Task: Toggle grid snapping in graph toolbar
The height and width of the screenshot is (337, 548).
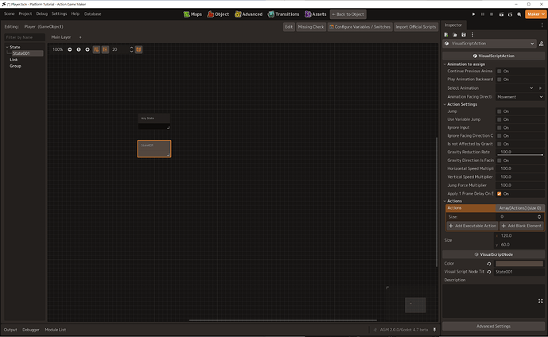Action: pos(105,49)
